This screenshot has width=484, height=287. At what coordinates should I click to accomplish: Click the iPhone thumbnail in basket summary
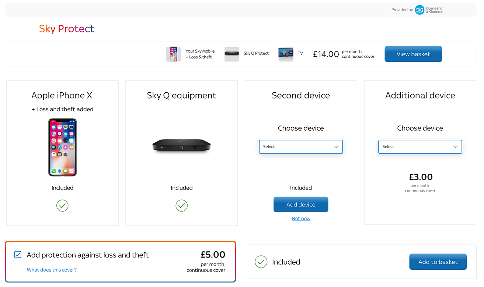coord(173,54)
